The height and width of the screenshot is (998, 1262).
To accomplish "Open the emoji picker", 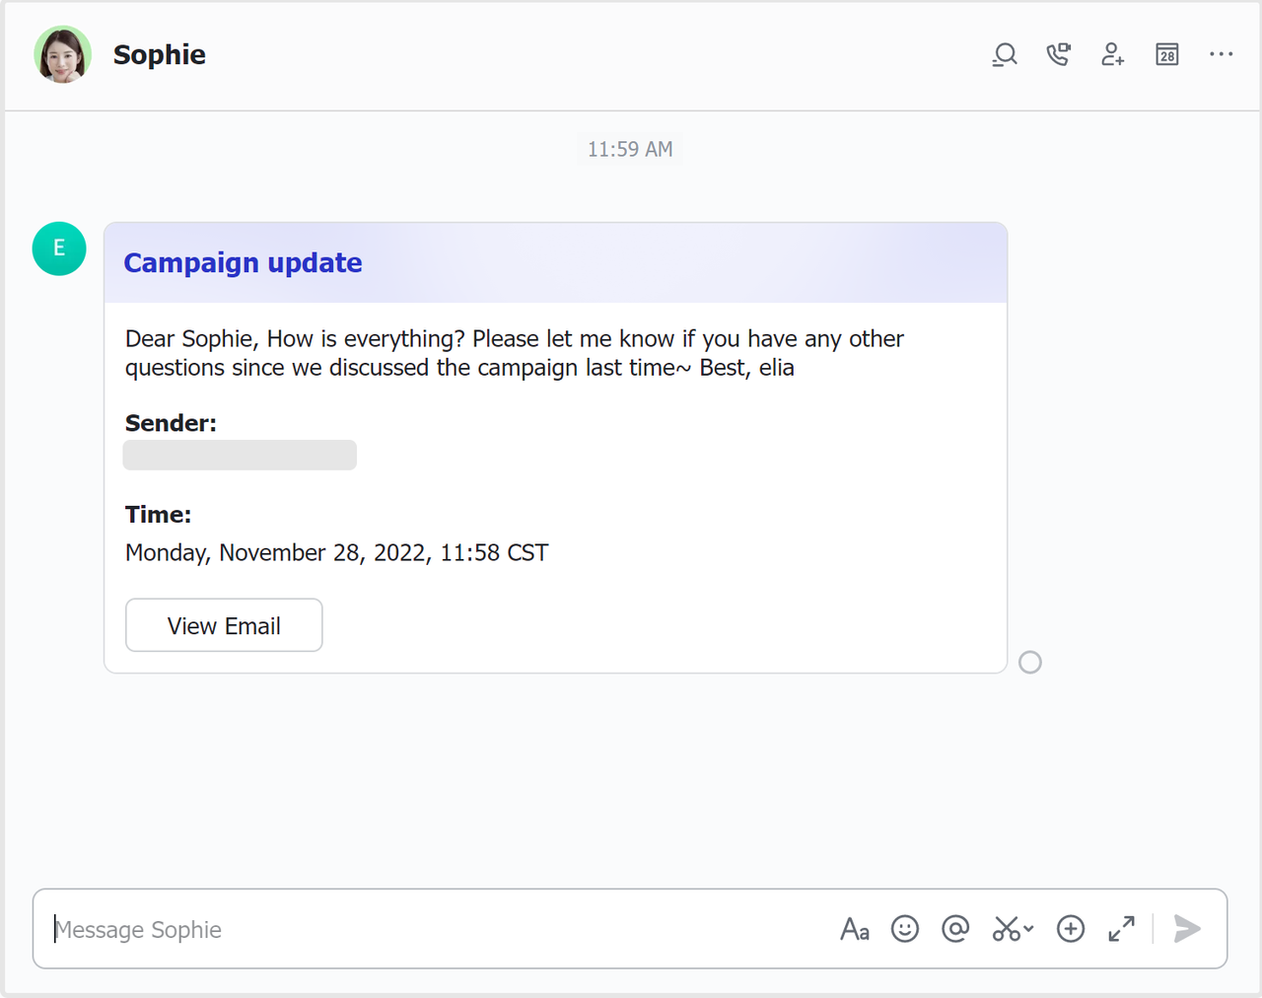I will (x=905, y=929).
